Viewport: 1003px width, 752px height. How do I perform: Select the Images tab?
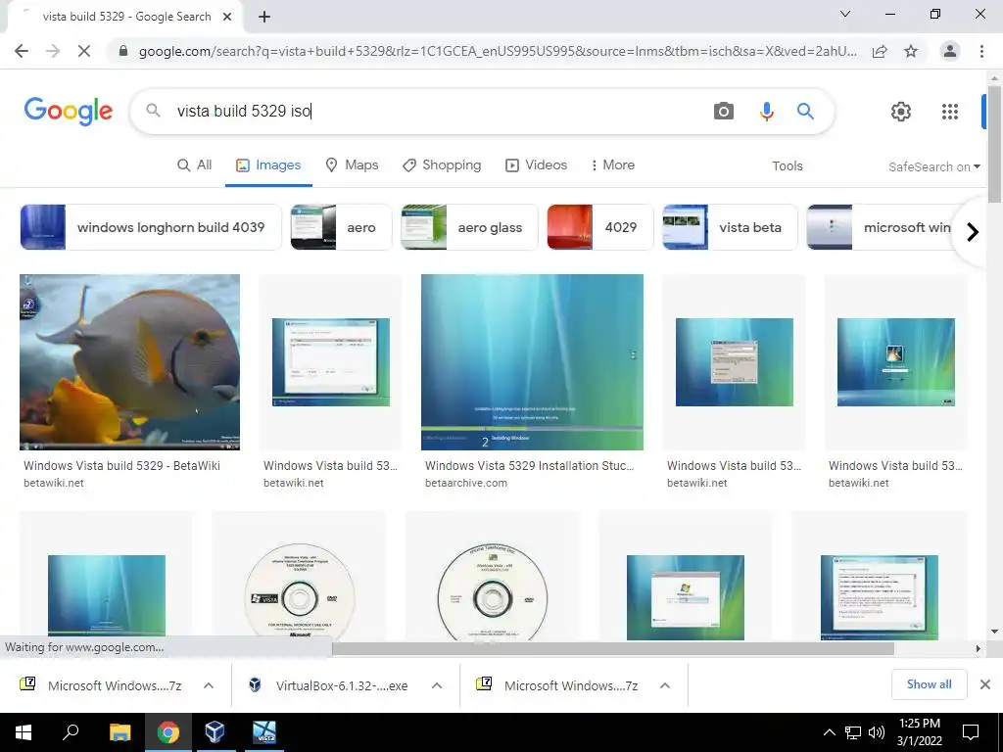point(268,164)
